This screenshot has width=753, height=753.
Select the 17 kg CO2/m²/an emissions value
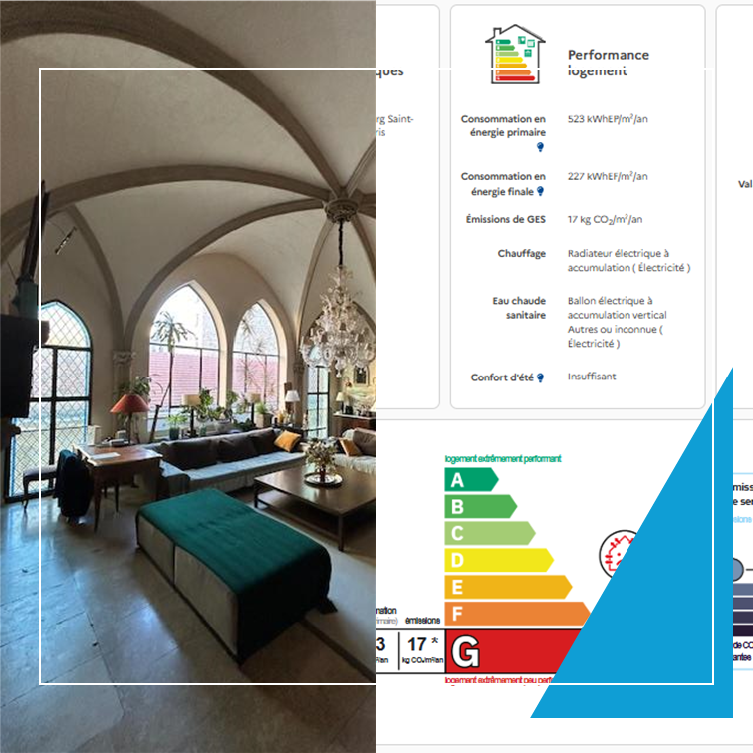(605, 219)
